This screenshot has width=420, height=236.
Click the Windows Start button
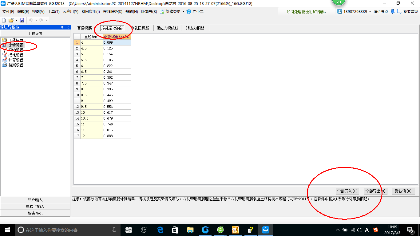pos(7,230)
